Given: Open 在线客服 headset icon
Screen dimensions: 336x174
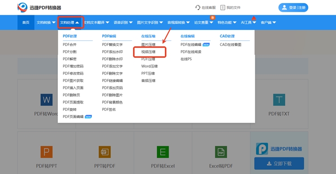Looking at the screenshot, I should (198, 8).
